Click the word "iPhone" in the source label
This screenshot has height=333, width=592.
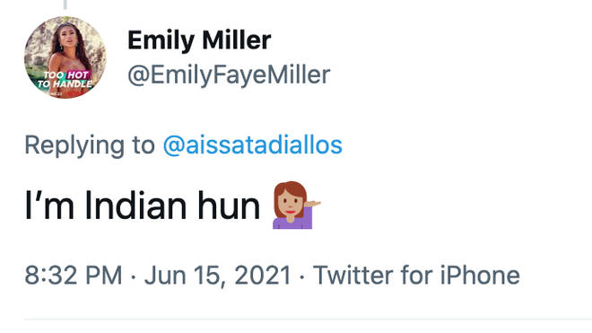point(480,276)
